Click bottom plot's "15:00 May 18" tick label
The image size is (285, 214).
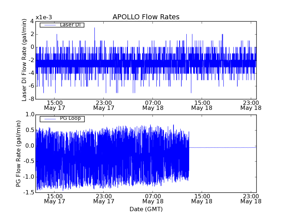(x=202, y=199)
